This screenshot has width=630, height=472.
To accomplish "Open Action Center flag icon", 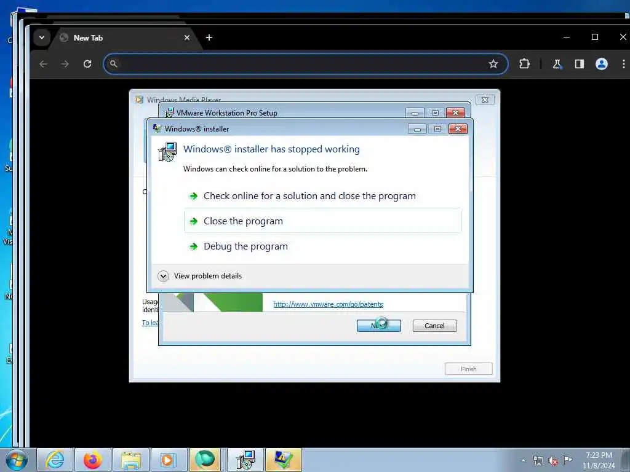I will (567, 460).
